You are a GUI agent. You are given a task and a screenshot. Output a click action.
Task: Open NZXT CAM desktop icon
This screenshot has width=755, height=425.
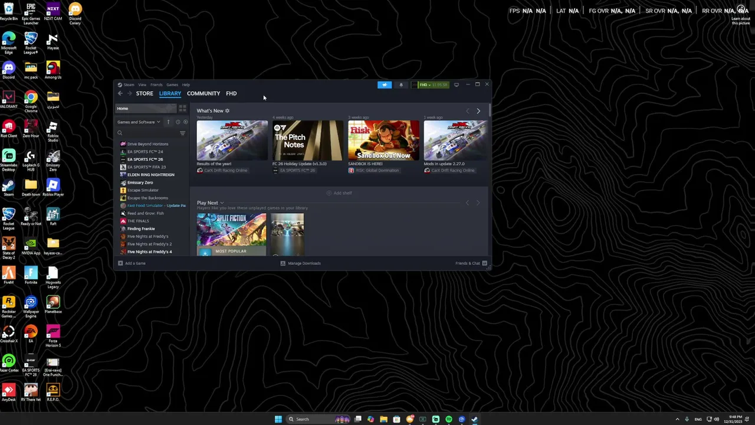pyautogui.click(x=53, y=12)
